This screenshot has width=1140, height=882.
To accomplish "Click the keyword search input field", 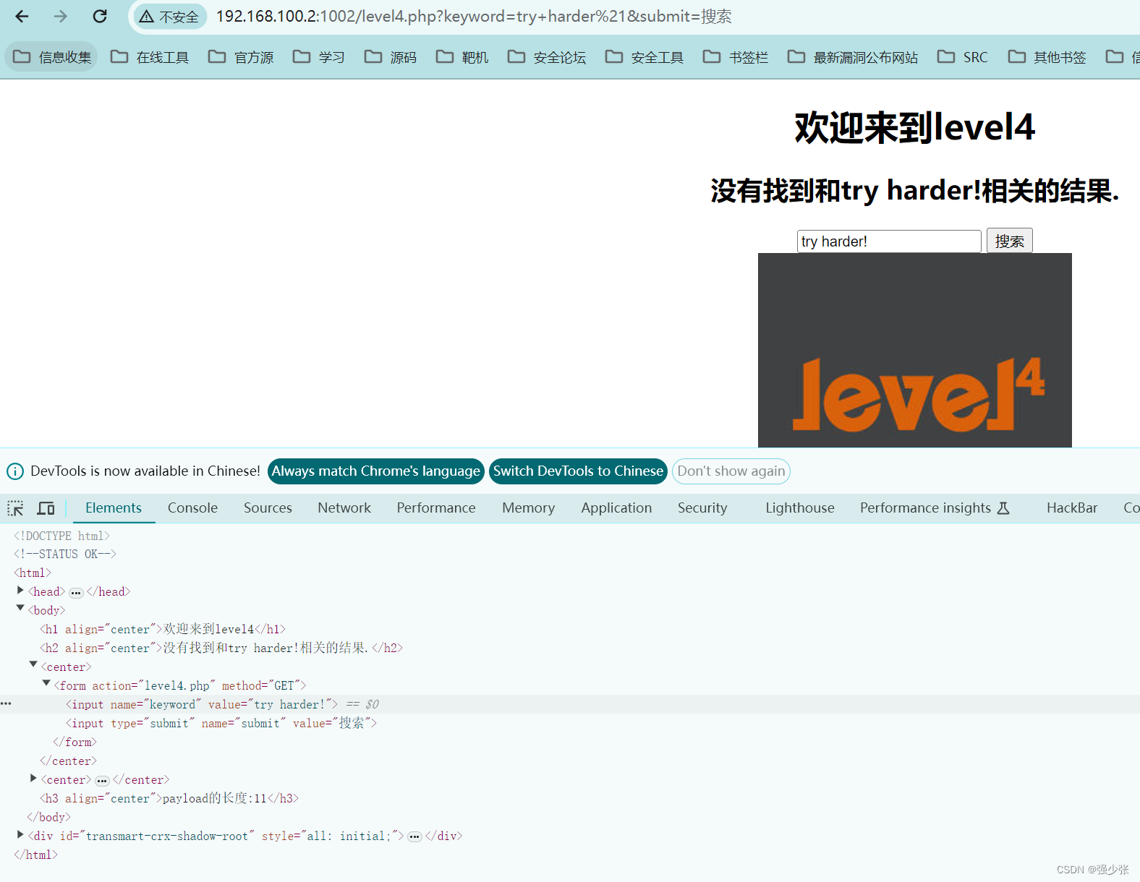I will (889, 241).
